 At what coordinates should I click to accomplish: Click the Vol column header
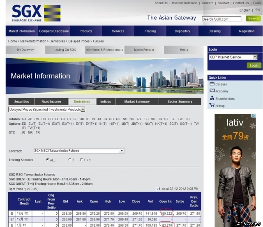(x=150, y=201)
